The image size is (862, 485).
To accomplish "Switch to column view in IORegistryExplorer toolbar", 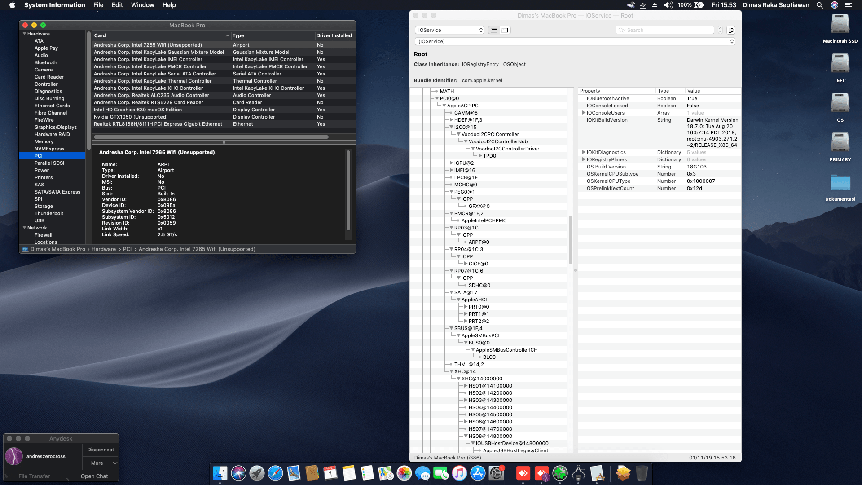I will [505, 30].
